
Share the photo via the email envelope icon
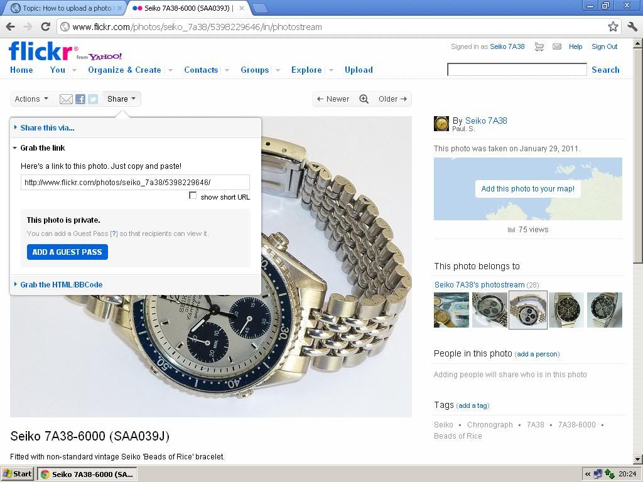[x=66, y=99]
